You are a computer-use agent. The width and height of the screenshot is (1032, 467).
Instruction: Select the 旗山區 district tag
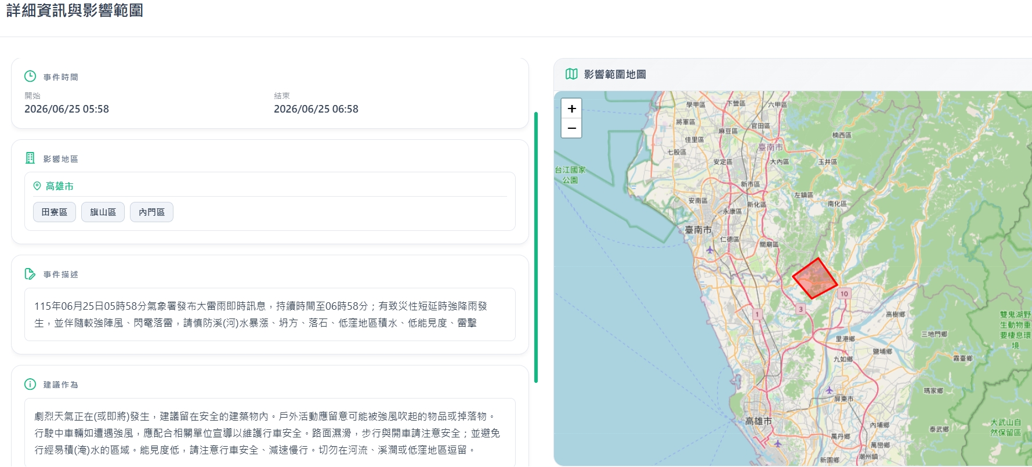[103, 212]
